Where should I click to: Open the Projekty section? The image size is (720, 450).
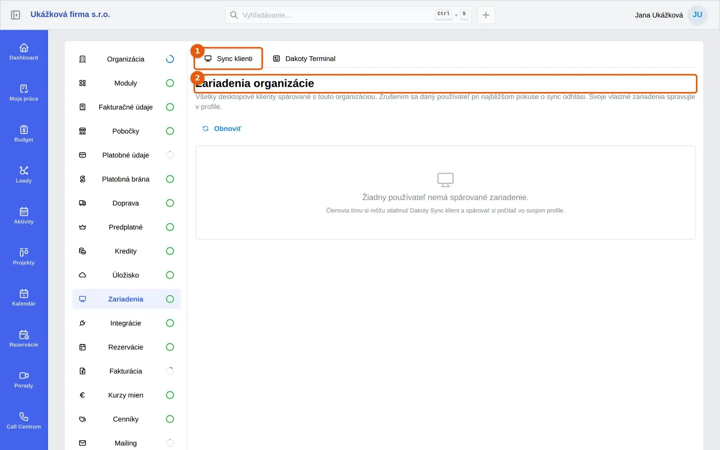pyautogui.click(x=24, y=256)
